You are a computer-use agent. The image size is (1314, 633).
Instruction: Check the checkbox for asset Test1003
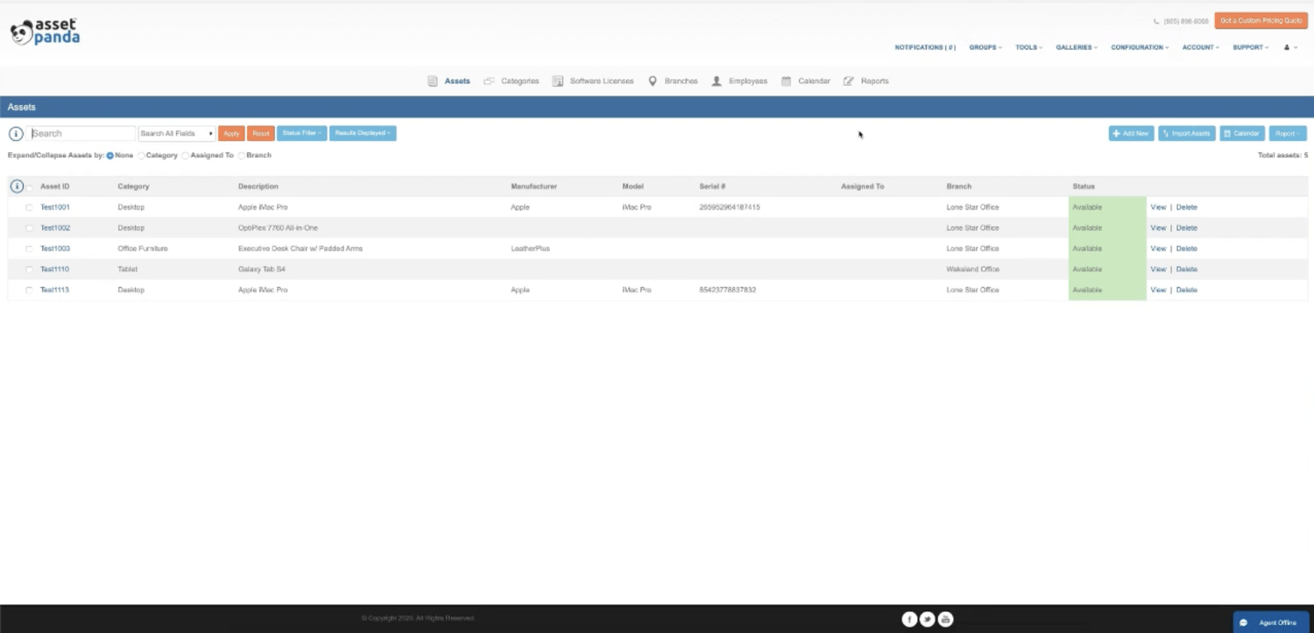(x=29, y=248)
